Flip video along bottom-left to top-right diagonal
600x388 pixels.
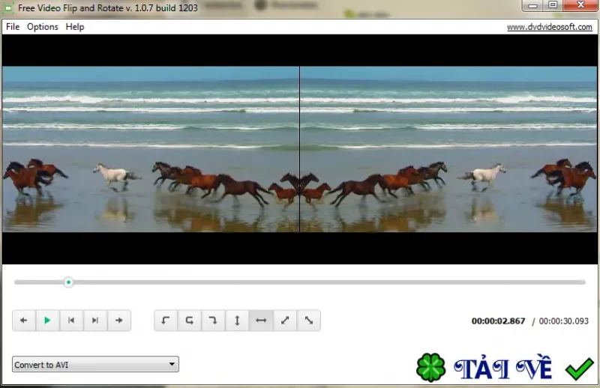tap(285, 321)
